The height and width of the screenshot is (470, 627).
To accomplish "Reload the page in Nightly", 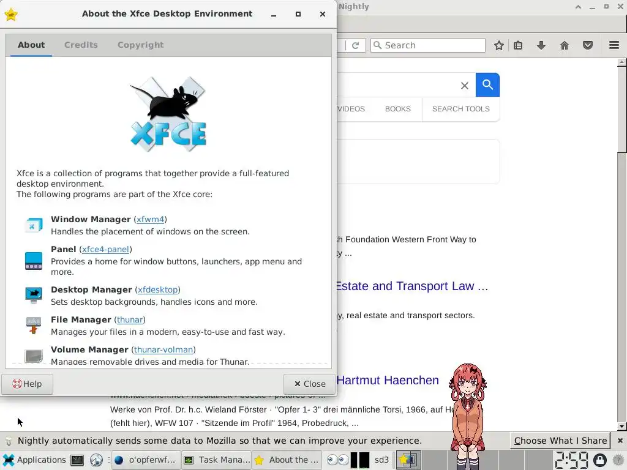I will (x=356, y=45).
